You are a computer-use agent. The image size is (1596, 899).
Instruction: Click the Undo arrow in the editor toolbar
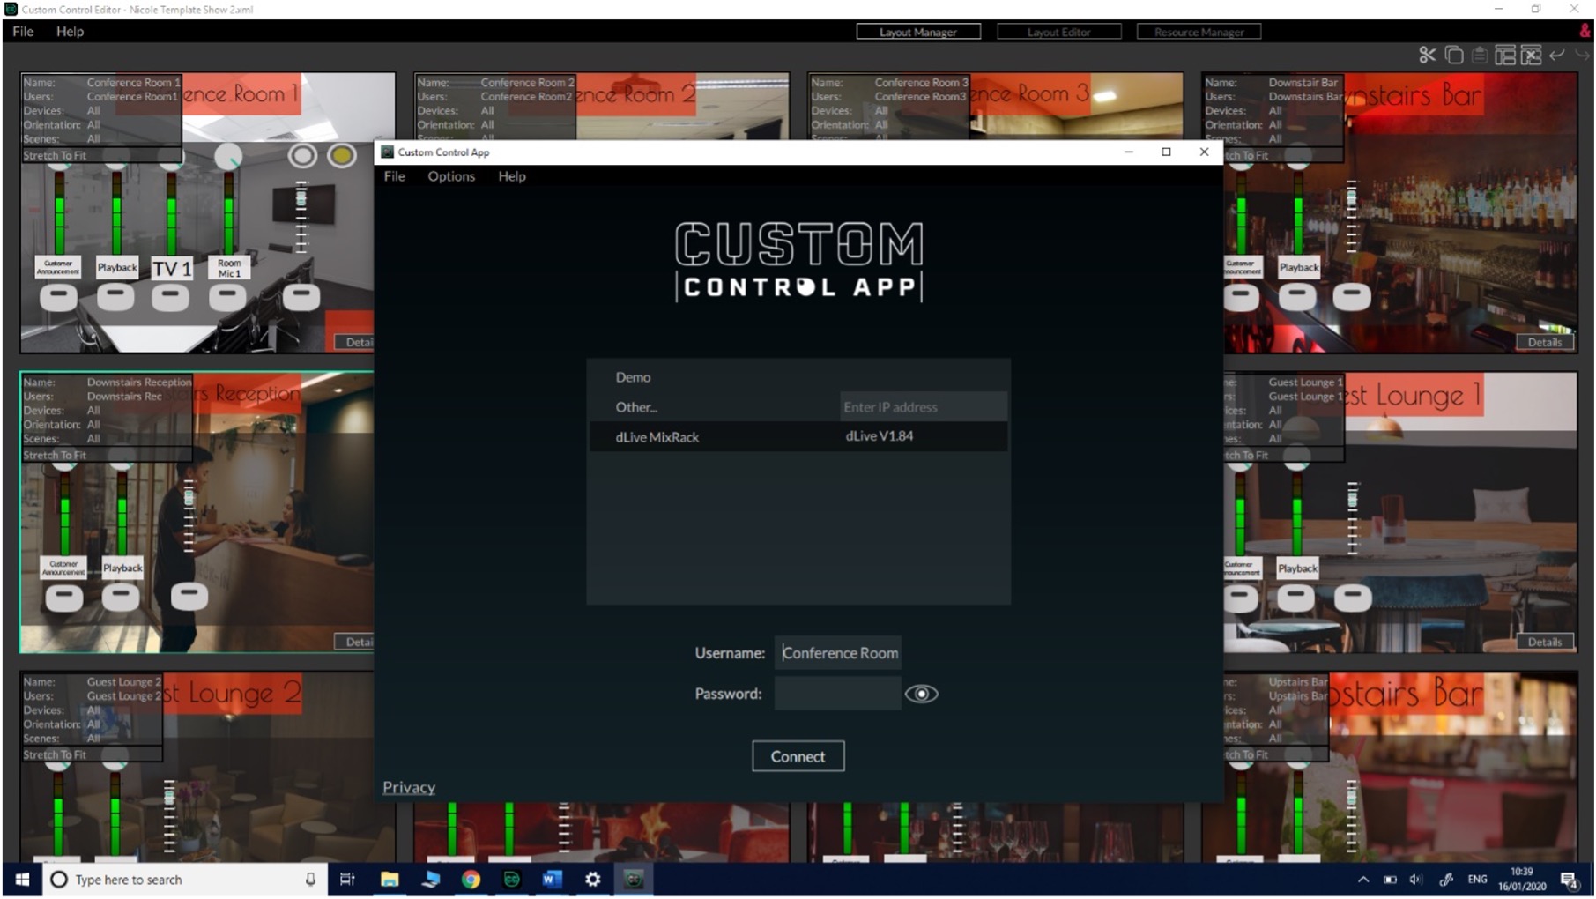(1557, 56)
